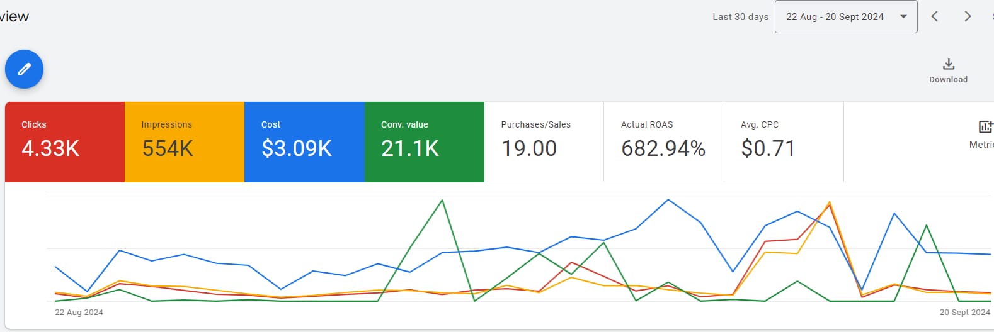The height and width of the screenshot is (332, 994).
Task: Download the overview report
Action: point(948,70)
